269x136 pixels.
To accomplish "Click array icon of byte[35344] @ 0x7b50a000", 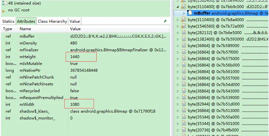I will [x=184, y=117].
